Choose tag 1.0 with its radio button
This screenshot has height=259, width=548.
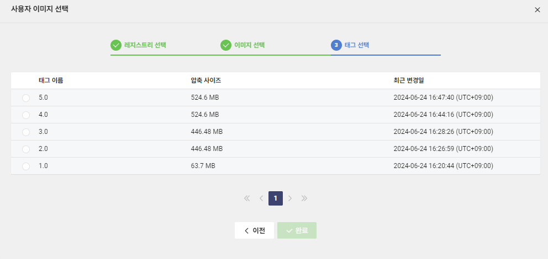pos(26,166)
